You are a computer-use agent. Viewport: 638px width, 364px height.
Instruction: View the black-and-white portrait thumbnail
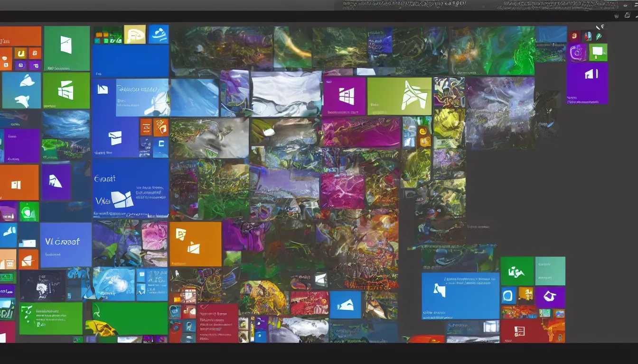pos(42,285)
